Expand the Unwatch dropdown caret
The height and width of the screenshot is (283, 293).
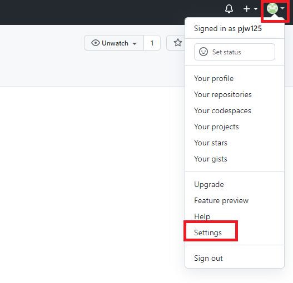point(135,44)
